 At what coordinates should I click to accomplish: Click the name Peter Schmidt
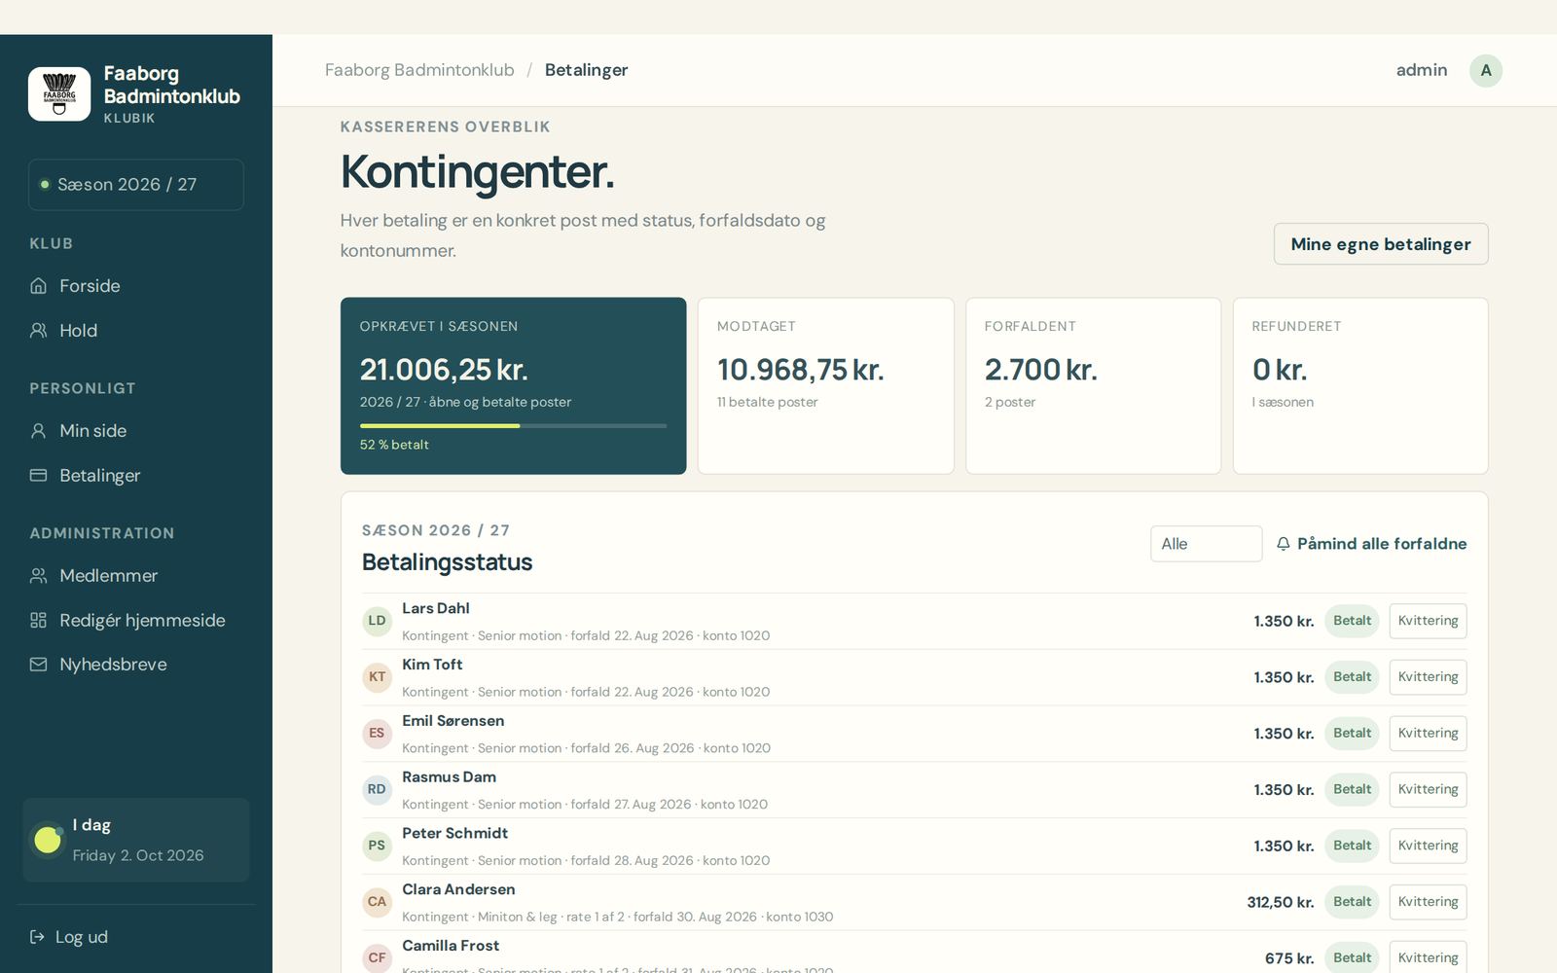pos(454,834)
